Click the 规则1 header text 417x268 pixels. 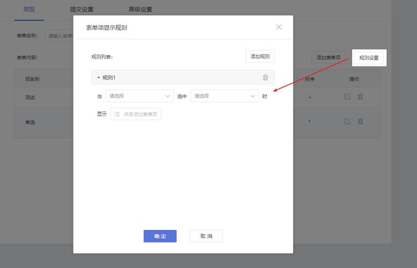pyautogui.click(x=109, y=78)
